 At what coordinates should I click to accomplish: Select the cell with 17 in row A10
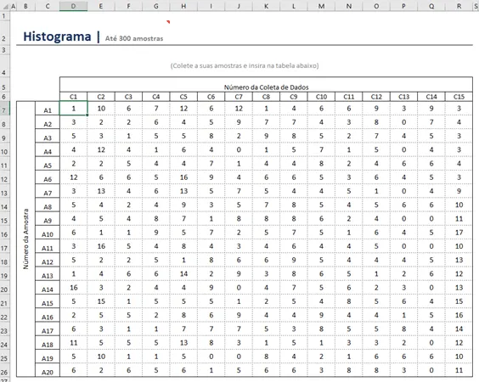coord(459,233)
